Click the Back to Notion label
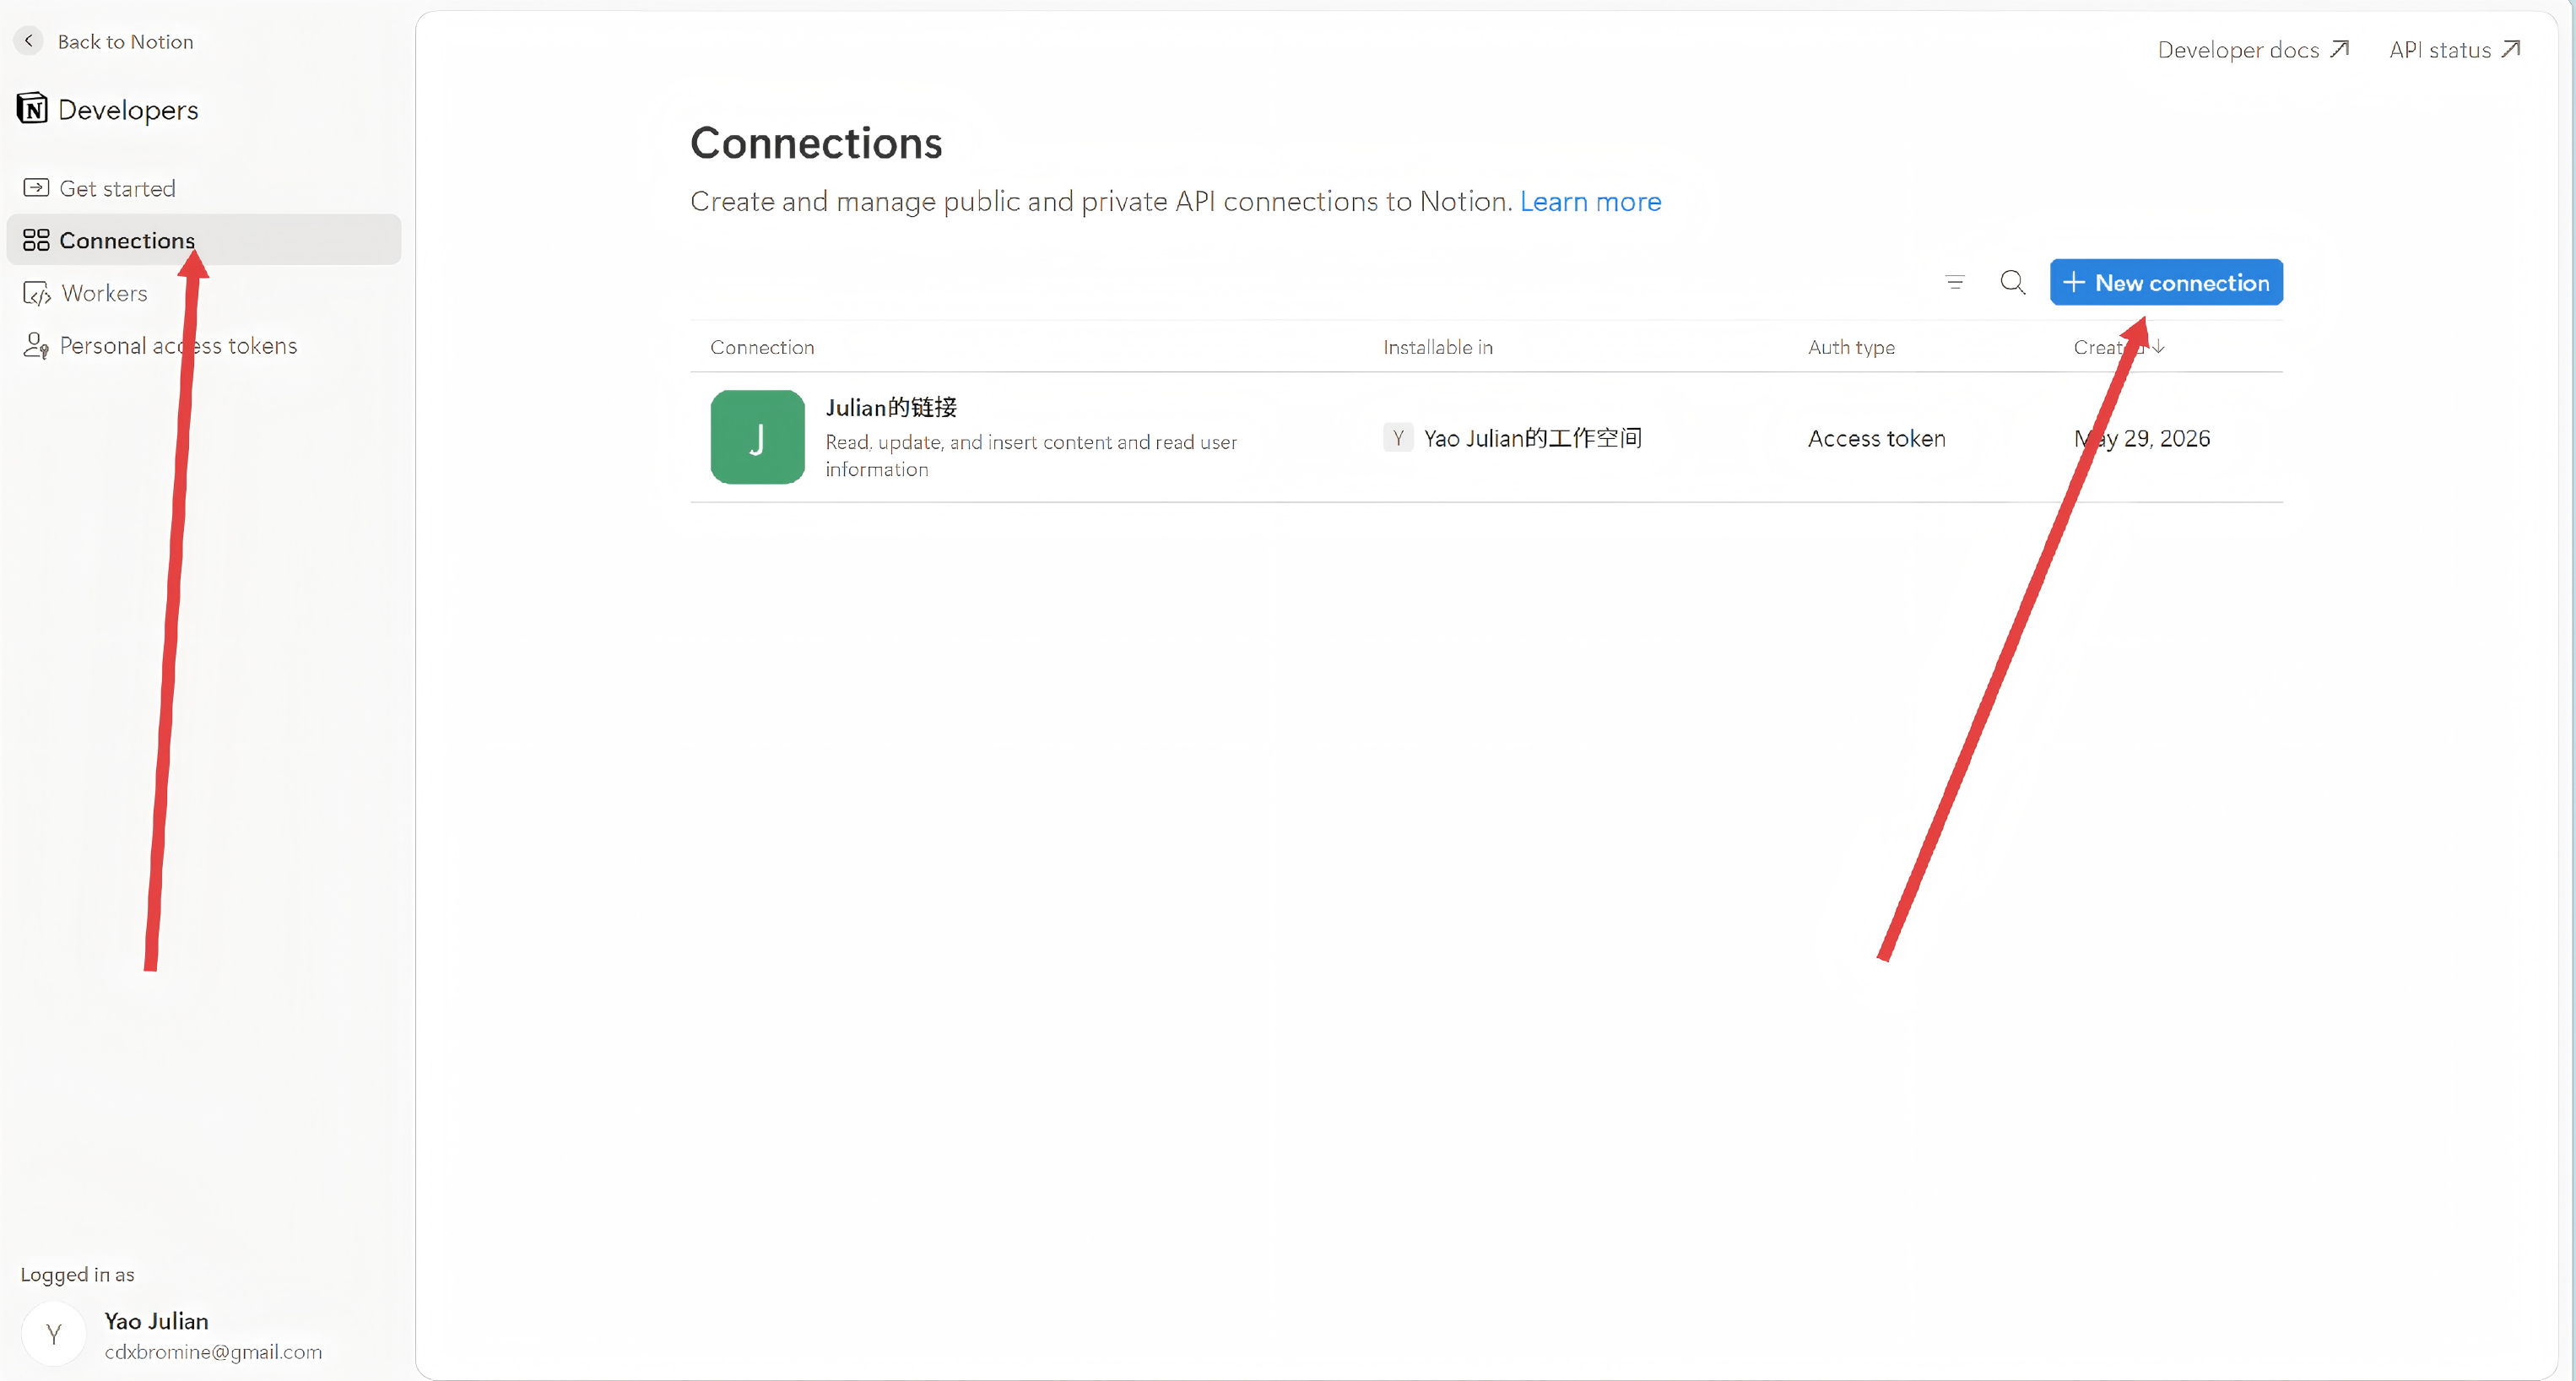Screen dimensions: 2576x1381 point(126,42)
